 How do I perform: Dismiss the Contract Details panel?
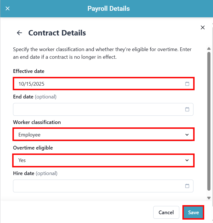click(x=203, y=28)
